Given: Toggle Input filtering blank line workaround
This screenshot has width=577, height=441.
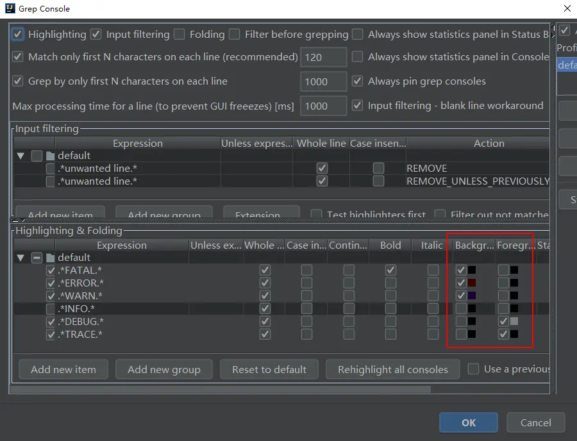Looking at the screenshot, I should click(x=357, y=106).
